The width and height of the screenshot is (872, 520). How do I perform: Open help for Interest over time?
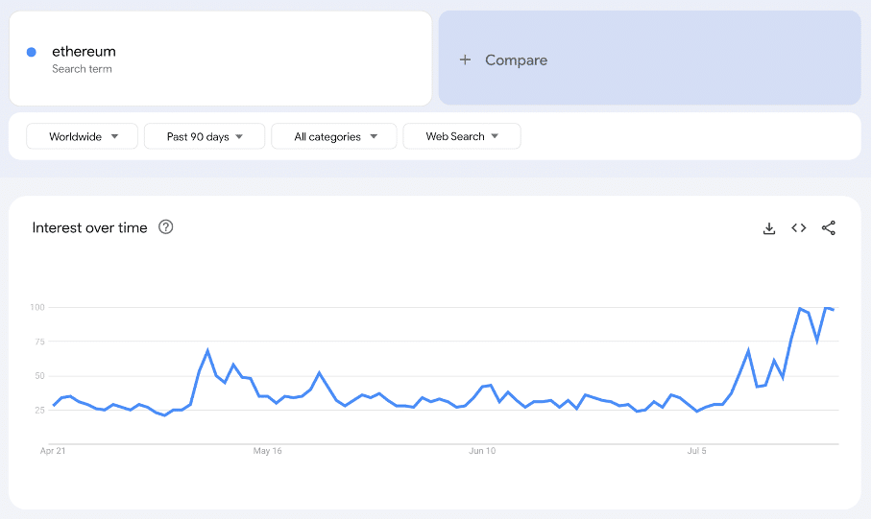166,227
